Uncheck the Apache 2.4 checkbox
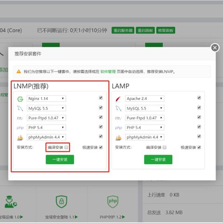This screenshot has height=223, width=223. coord(199,98)
